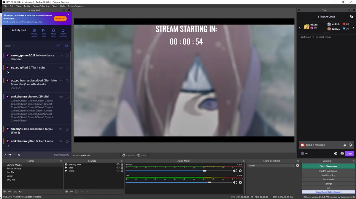Expand amkbhamra gifted 5 Tier 1 subs details

pyautogui.click(x=8, y=146)
